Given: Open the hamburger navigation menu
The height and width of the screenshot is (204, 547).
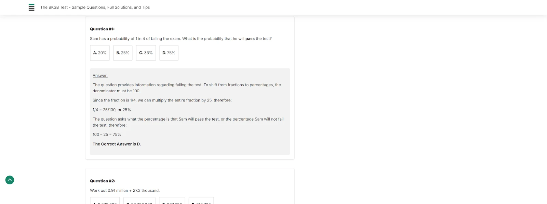Looking at the screenshot, I should (x=31, y=7).
